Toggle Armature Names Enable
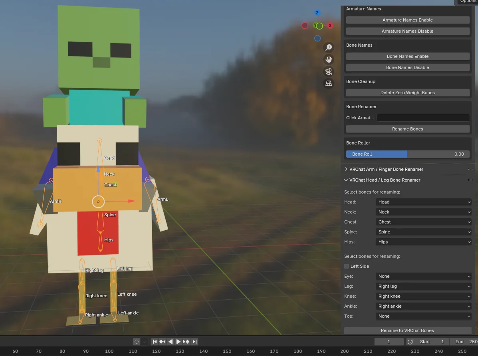The image size is (478, 356). point(407,20)
